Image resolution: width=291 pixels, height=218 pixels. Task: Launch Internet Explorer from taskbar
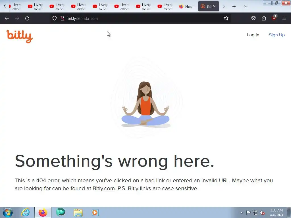25,212
